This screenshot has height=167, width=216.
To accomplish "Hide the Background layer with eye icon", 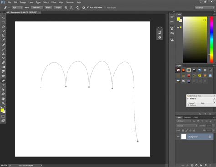I will click(178, 137).
